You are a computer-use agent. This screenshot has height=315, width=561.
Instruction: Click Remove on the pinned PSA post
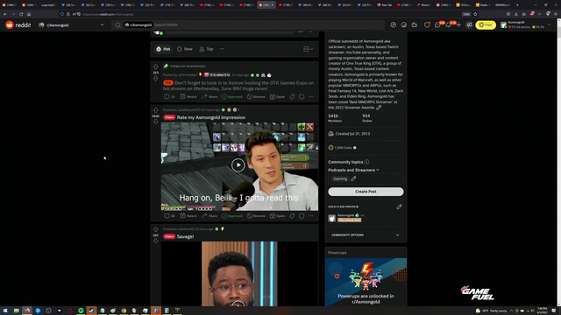point(256,97)
